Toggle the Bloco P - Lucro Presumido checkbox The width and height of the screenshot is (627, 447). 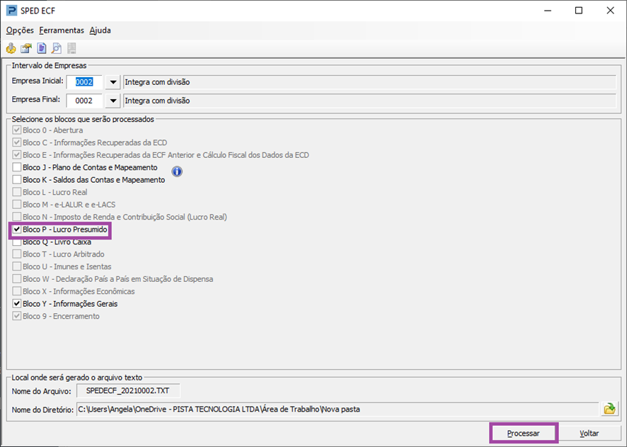[x=17, y=230]
